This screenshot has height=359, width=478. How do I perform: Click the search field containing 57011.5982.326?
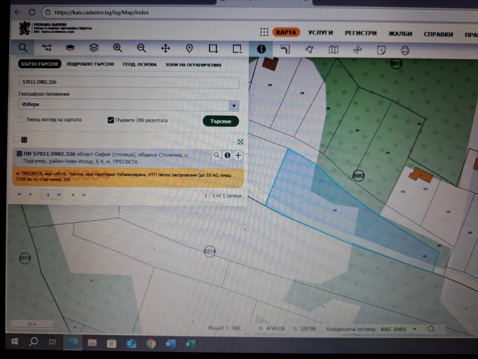pos(128,82)
